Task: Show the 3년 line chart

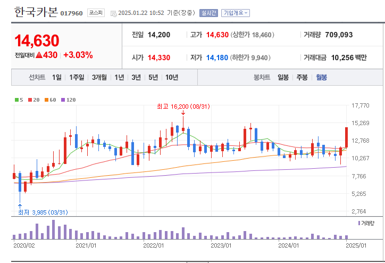Action: click(x=136, y=77)
